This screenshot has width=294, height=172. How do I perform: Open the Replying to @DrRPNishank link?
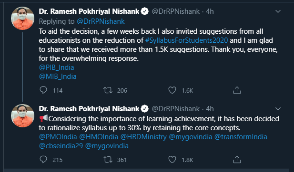(101, 21)
